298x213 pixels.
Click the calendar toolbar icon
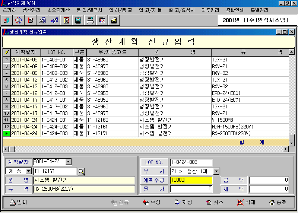[x=102, y=20]
